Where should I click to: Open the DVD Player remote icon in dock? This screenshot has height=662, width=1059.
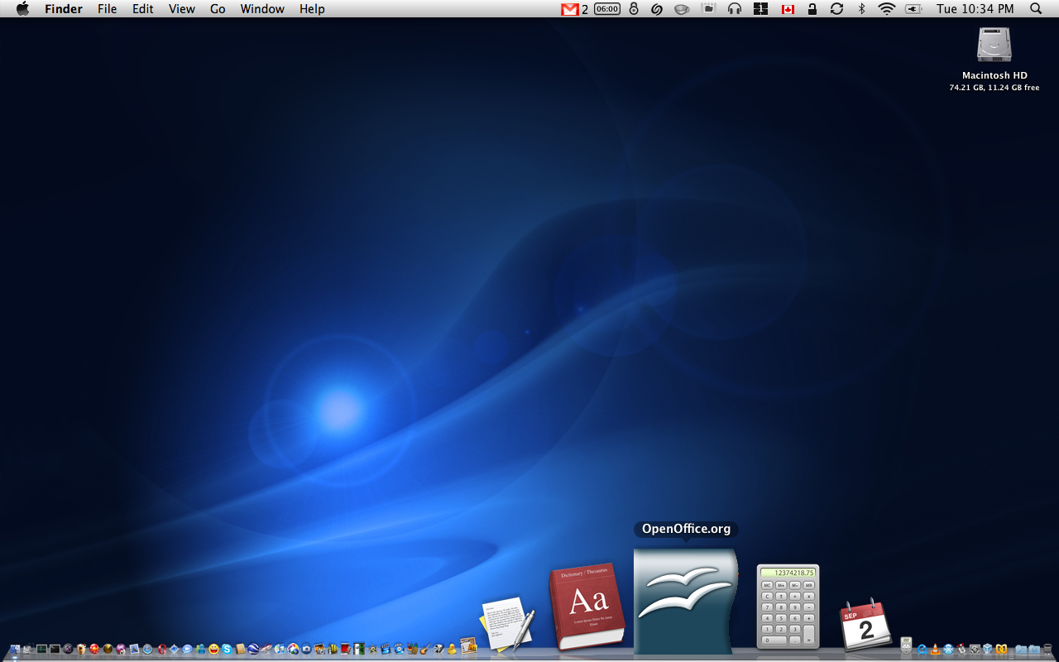tap(906, 645)
